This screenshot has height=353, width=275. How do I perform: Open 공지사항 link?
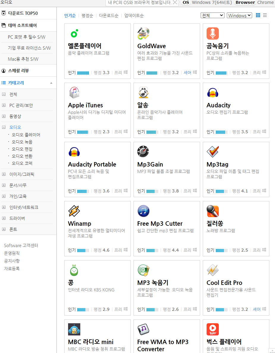point(12,261)
